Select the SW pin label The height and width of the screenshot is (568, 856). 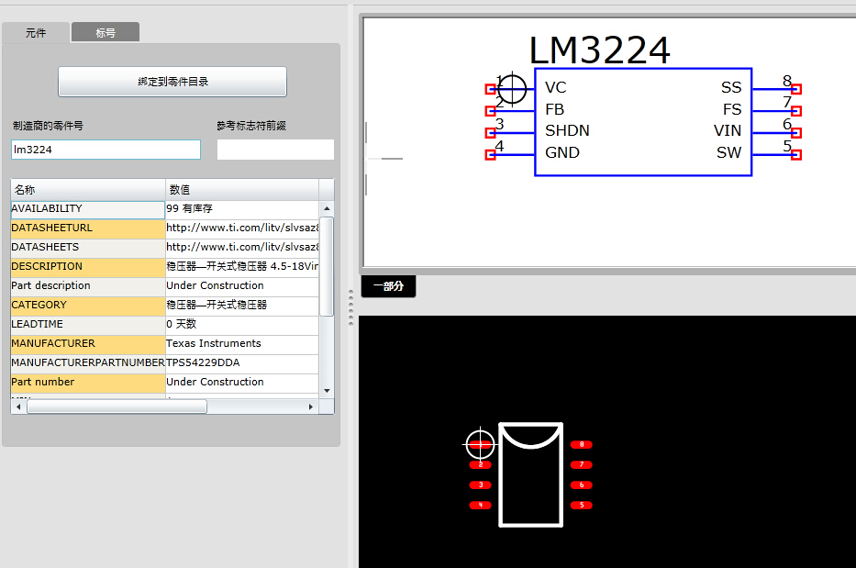tap(729, 153)
